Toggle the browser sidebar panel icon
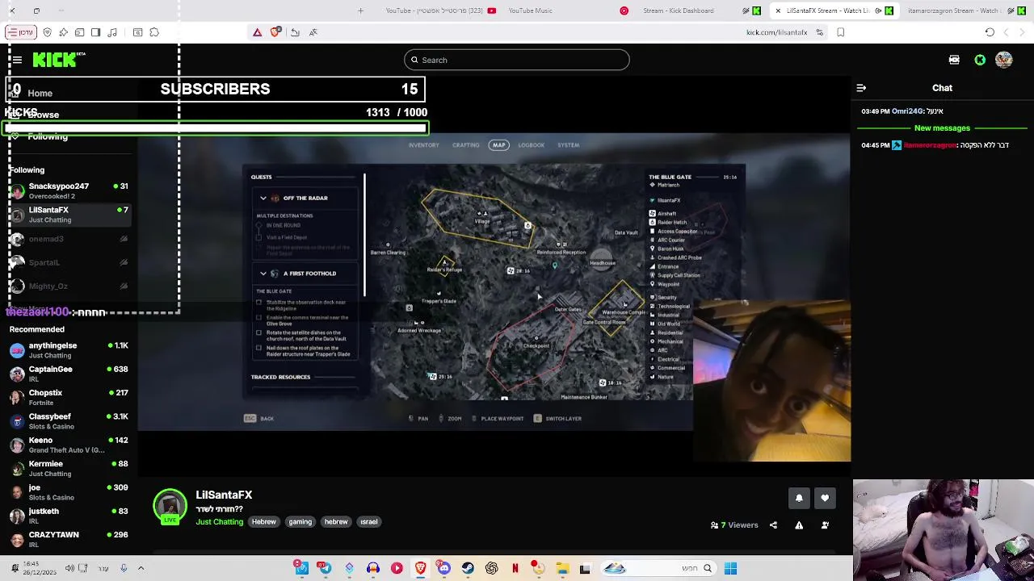Screen dimensions: 1034x581 (x=95, y=32)
